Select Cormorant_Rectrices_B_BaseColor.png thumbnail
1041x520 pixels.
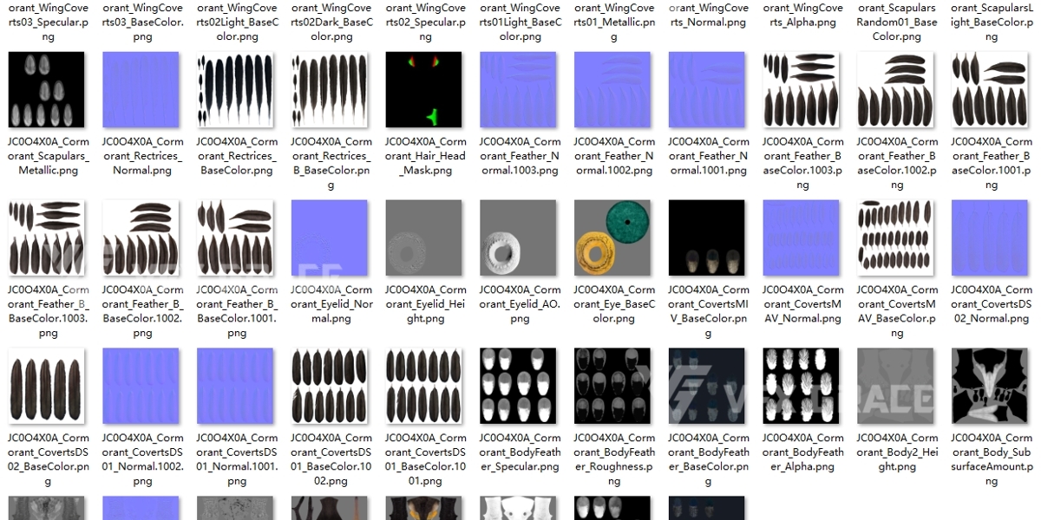pyautogui.click(x=330, y=90)
